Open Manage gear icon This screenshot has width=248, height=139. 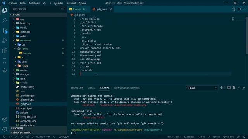pos(5,129)
